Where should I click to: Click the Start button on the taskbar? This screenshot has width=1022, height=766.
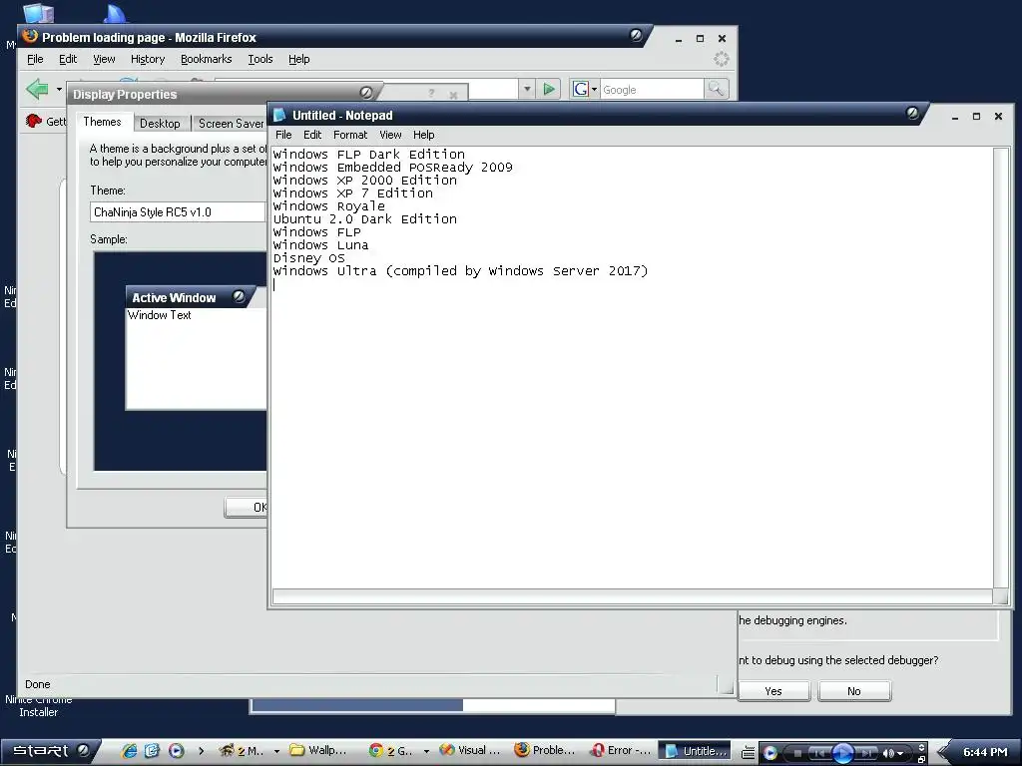(x=50, y=751)
